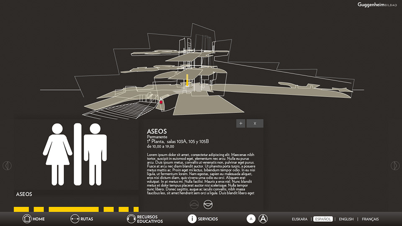Switch language to Euskara
This screenshot has width=402, height=226.
coord(299,219)
